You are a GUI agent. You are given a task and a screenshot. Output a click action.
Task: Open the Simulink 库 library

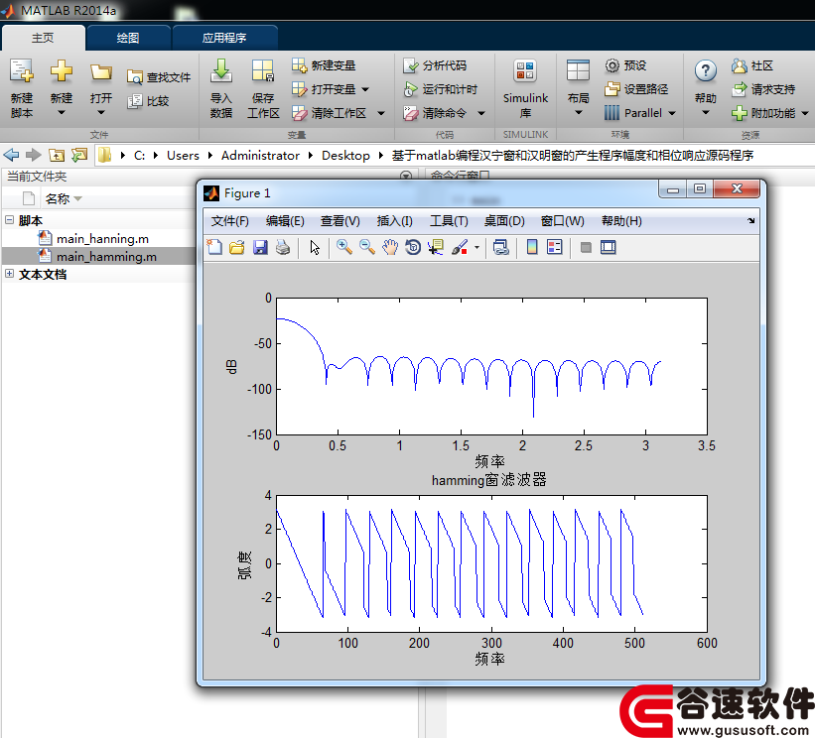click(x=525, y=88)
